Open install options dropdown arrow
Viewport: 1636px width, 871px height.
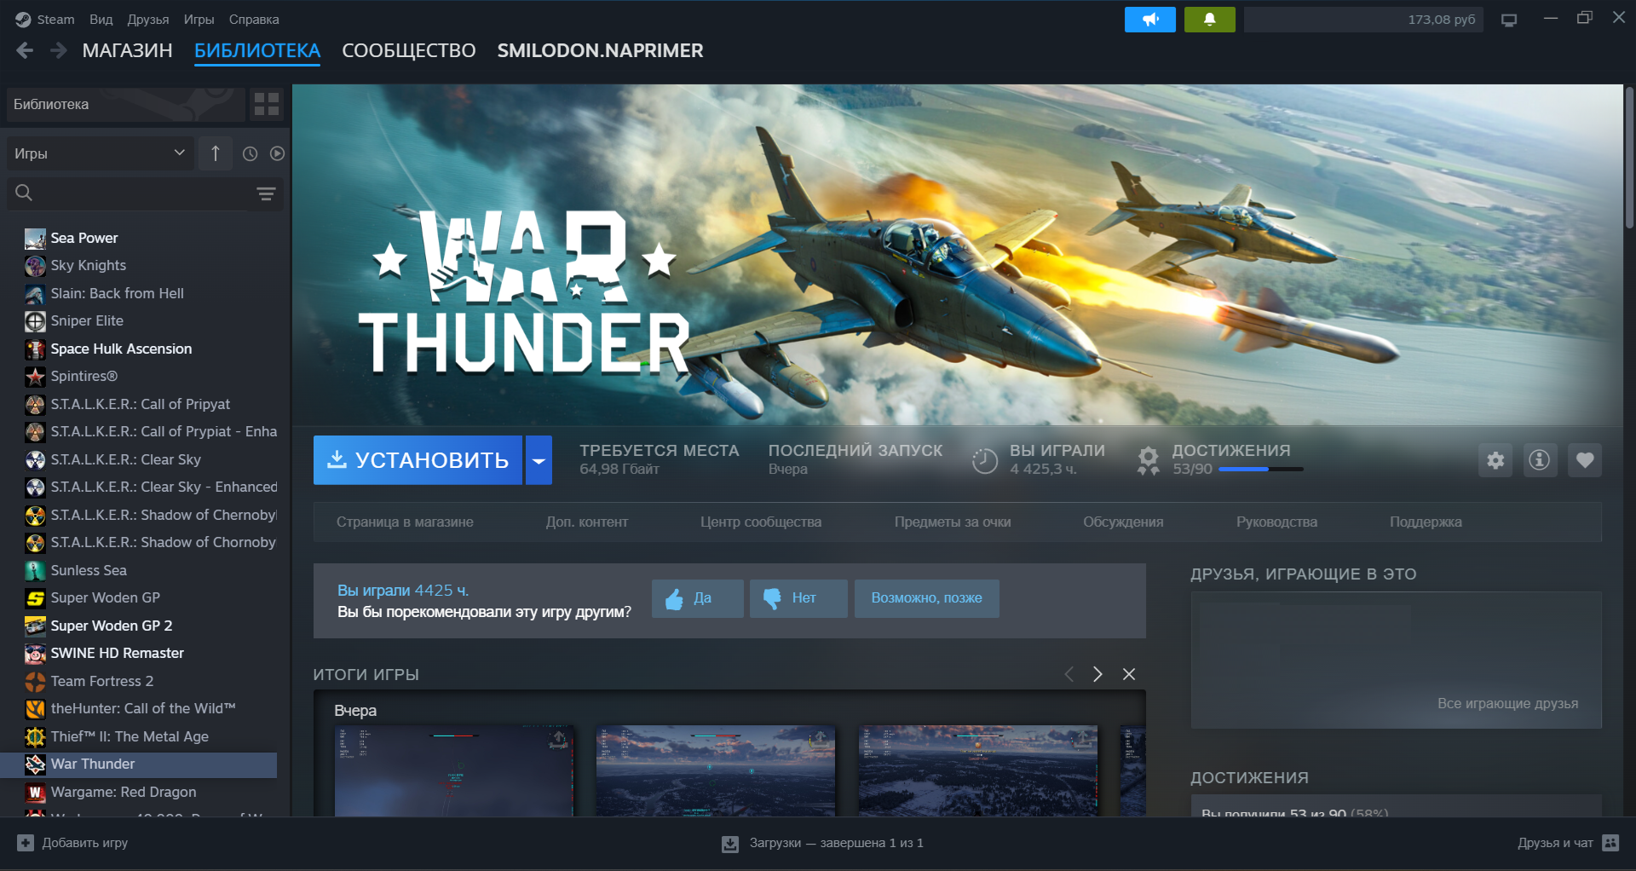(x=539, y=460)
